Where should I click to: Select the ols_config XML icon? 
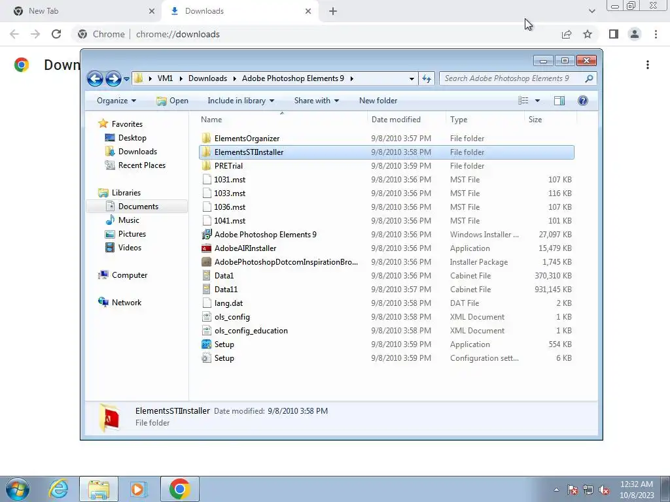206,317
